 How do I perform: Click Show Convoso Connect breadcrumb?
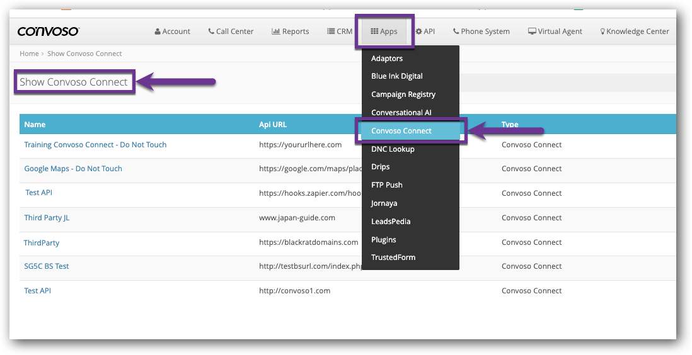[84, 54]
